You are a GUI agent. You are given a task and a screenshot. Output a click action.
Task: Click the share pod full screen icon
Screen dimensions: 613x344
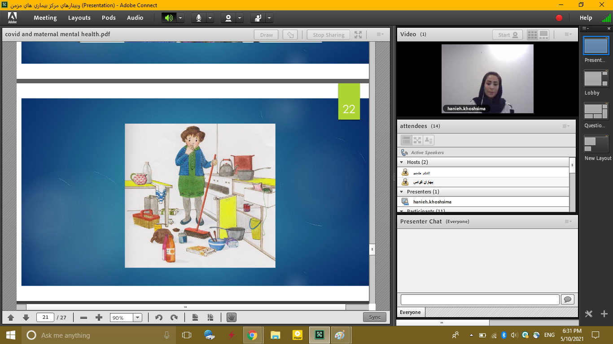[358, 35]
